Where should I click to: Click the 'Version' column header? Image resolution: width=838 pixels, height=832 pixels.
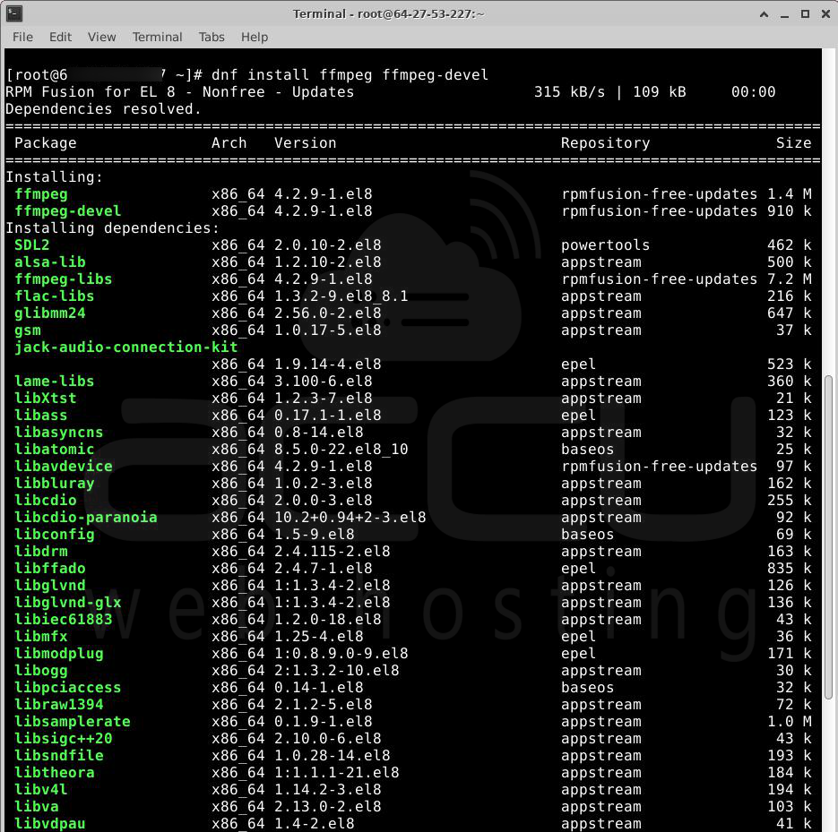click(305, 143)
